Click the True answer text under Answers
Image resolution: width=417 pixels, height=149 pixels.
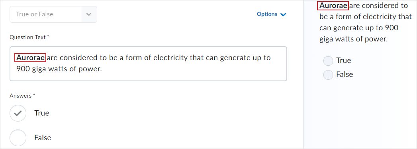(42, 113)
